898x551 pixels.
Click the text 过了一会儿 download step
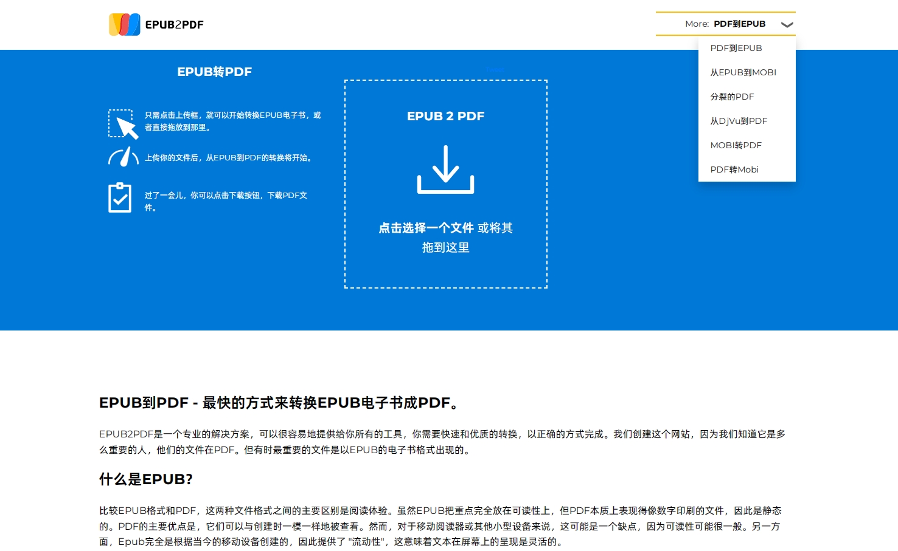[226, 201]
